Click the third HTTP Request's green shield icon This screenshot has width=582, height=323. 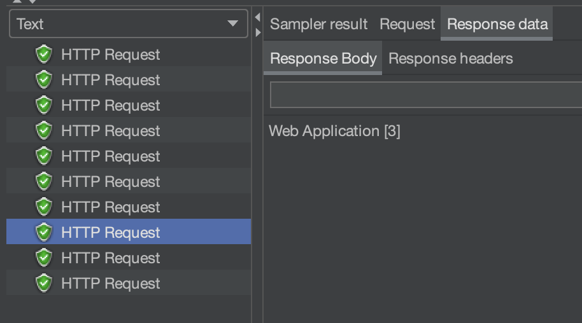pyautogui.click(x=43, y=106)
